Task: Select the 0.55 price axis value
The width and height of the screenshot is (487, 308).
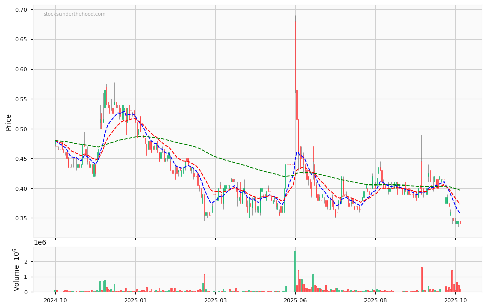Action: coord(21,99)
